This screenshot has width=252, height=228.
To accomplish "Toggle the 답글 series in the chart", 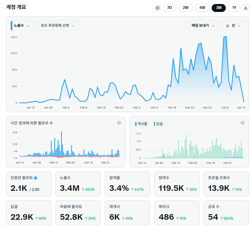I will pos(158,124).
